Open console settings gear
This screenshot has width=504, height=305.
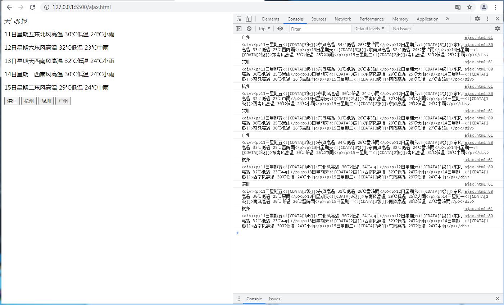pyautogui.click(x=498, y=29)
